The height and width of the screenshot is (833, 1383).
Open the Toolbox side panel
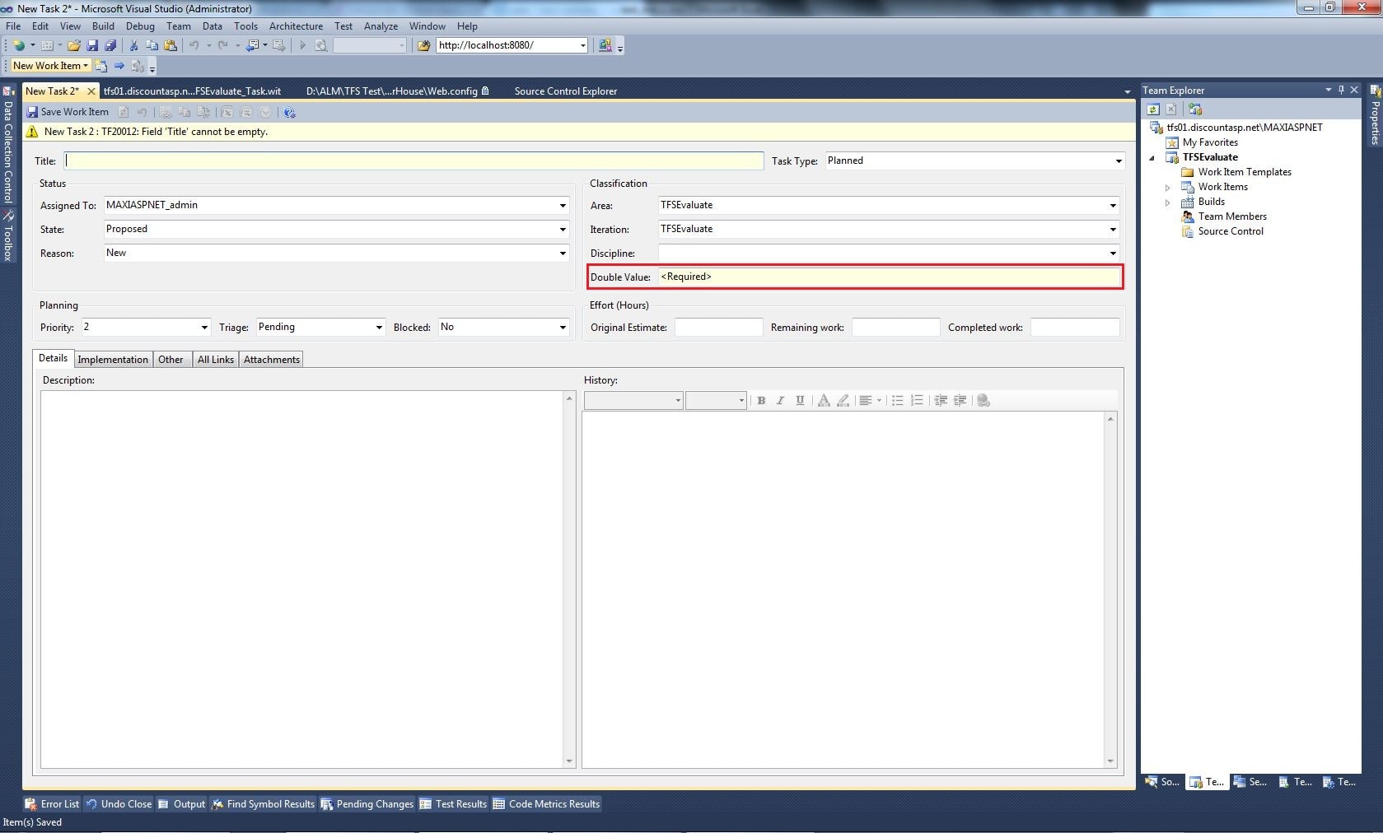7,235
